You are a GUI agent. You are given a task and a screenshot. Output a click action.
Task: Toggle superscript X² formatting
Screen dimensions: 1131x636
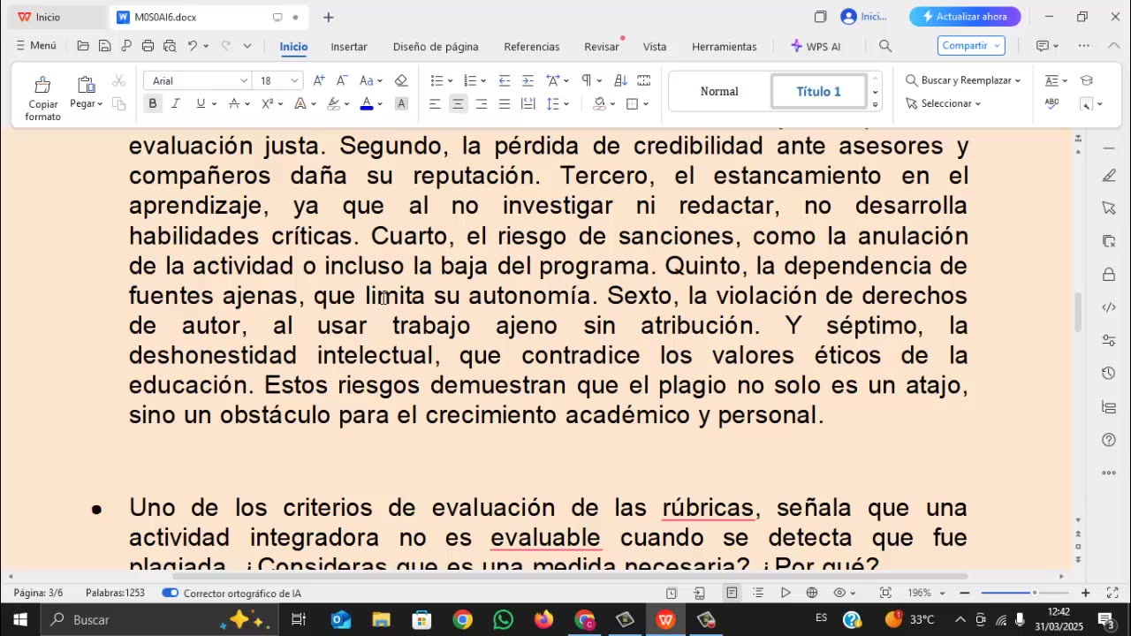tap(268, 103)
